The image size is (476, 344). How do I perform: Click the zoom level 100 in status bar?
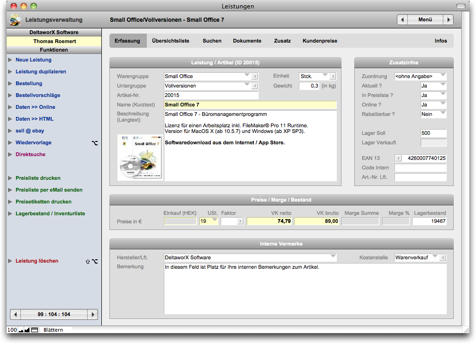(12, 330)
